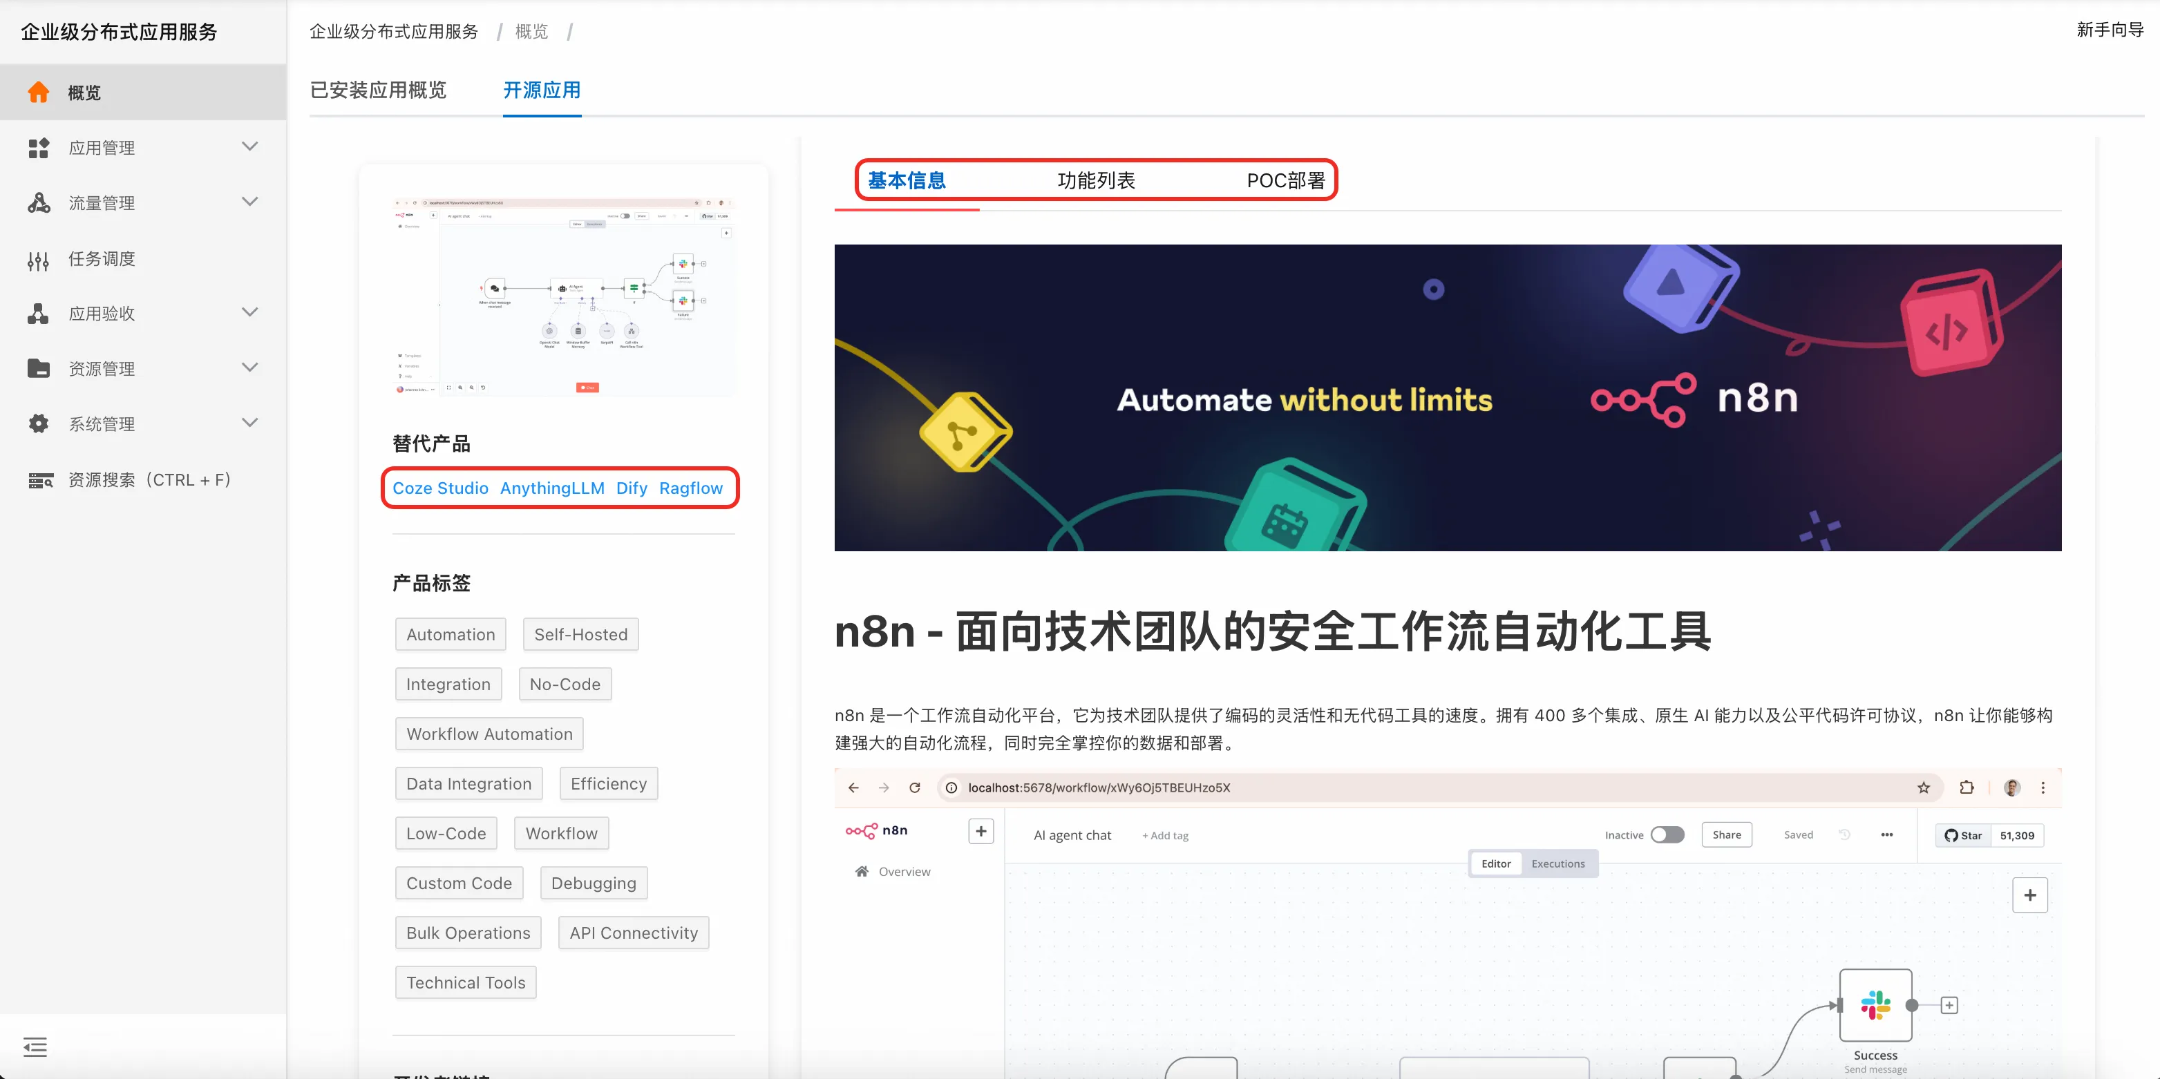
Task: Click the 应用管理 sidebar icon
Action: tap(39, 149)
